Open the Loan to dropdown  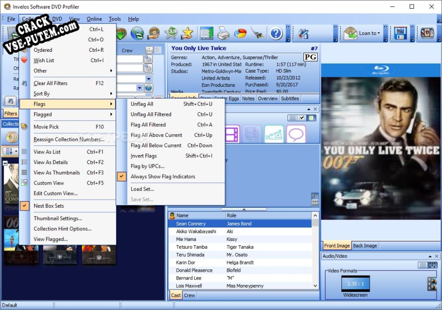click(363, 33)
